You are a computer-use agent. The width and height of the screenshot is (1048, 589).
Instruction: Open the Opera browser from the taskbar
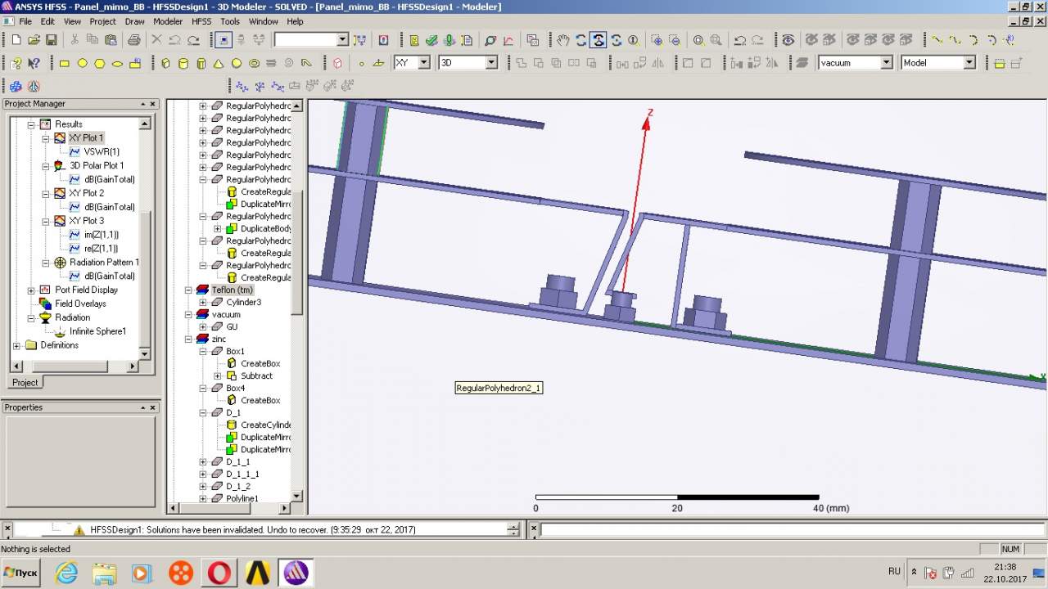pos(219,573)
